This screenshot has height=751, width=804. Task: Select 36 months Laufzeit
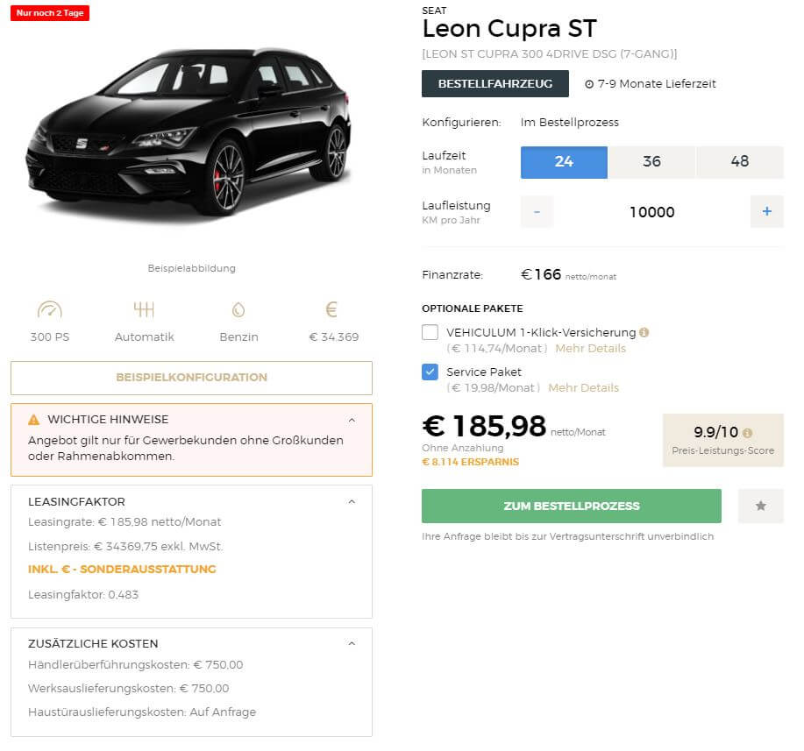coord(651,162)
